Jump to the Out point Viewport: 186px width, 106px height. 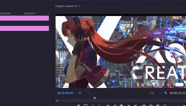click(x=135, y=105)
